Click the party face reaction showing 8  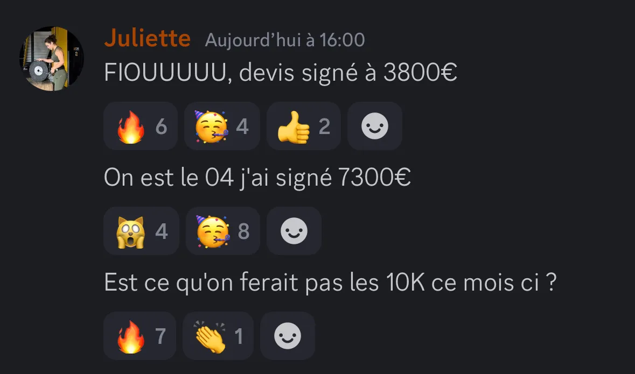click(223, 231)
